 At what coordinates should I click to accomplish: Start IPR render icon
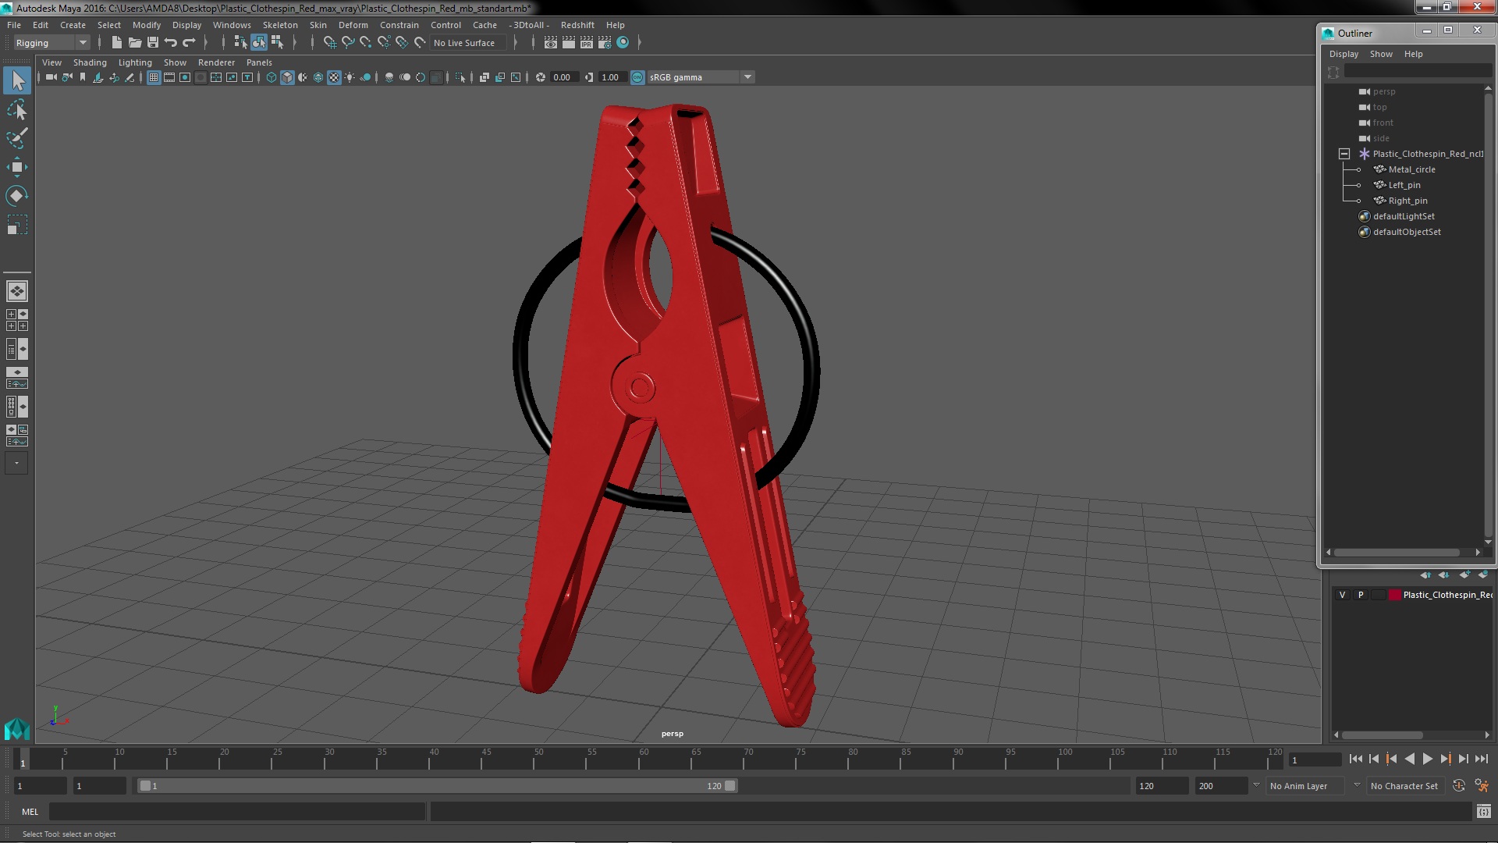tap(587, 43)
